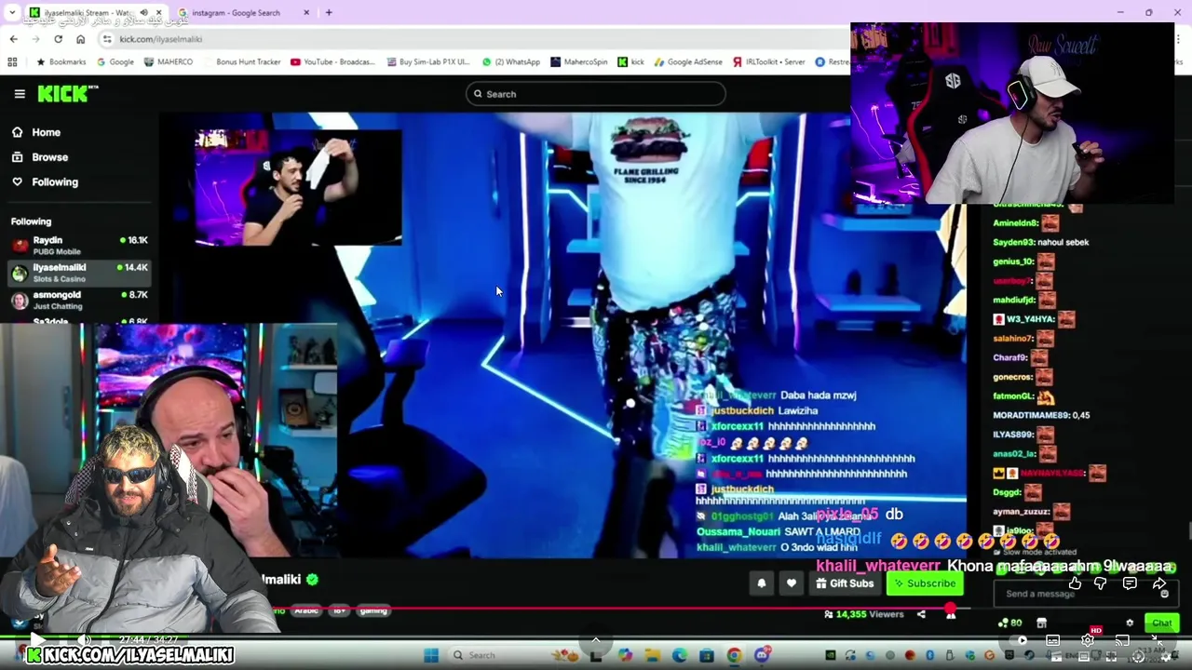Image resolution: width=1192 pixels, height=670 pixels.
Task: Click the 14,355 Viewers count
Action: coord(863,614)
